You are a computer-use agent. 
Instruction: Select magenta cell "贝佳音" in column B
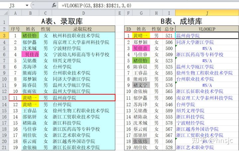pos(30,54)
